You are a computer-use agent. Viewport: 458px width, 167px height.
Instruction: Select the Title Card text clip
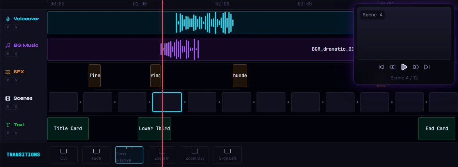[x=68, y=128]
